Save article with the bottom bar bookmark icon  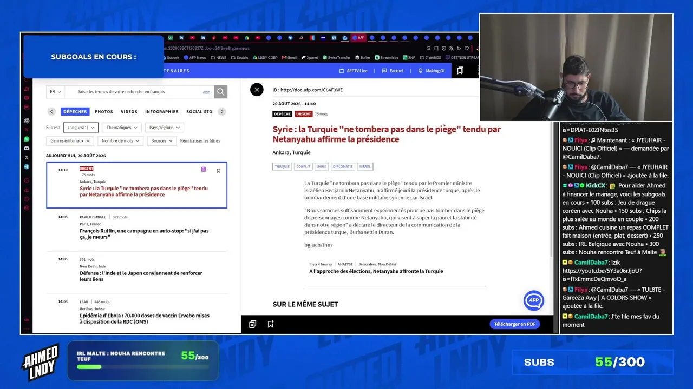271,324
